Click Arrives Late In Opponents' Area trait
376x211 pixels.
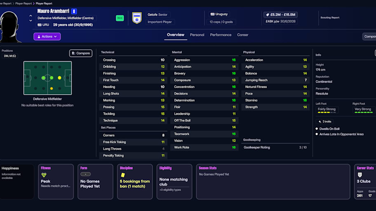341,134
